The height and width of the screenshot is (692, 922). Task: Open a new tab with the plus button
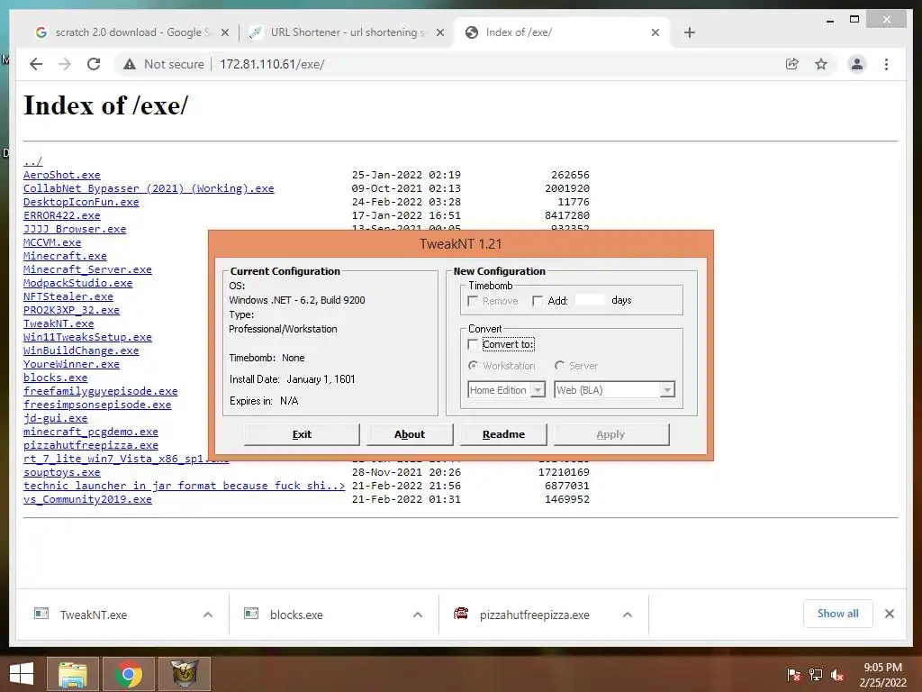690,32
